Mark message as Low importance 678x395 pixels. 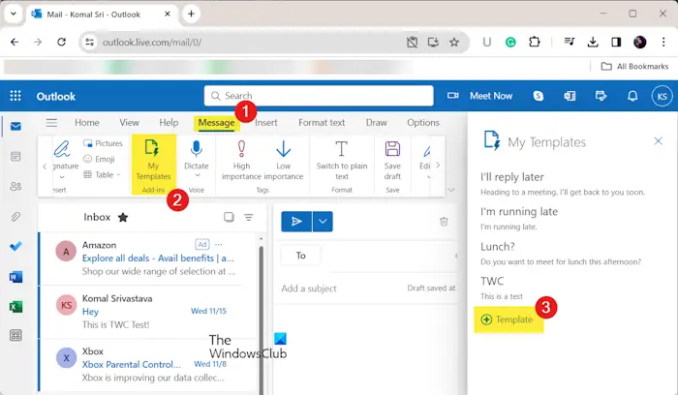pos(283,160)
